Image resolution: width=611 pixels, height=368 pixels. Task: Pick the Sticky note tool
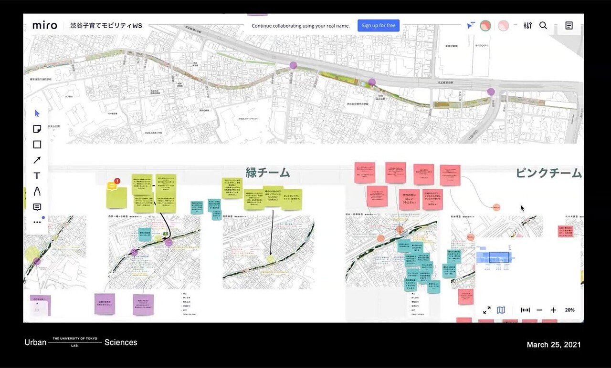pyautogui.click(x=37, y=129)
